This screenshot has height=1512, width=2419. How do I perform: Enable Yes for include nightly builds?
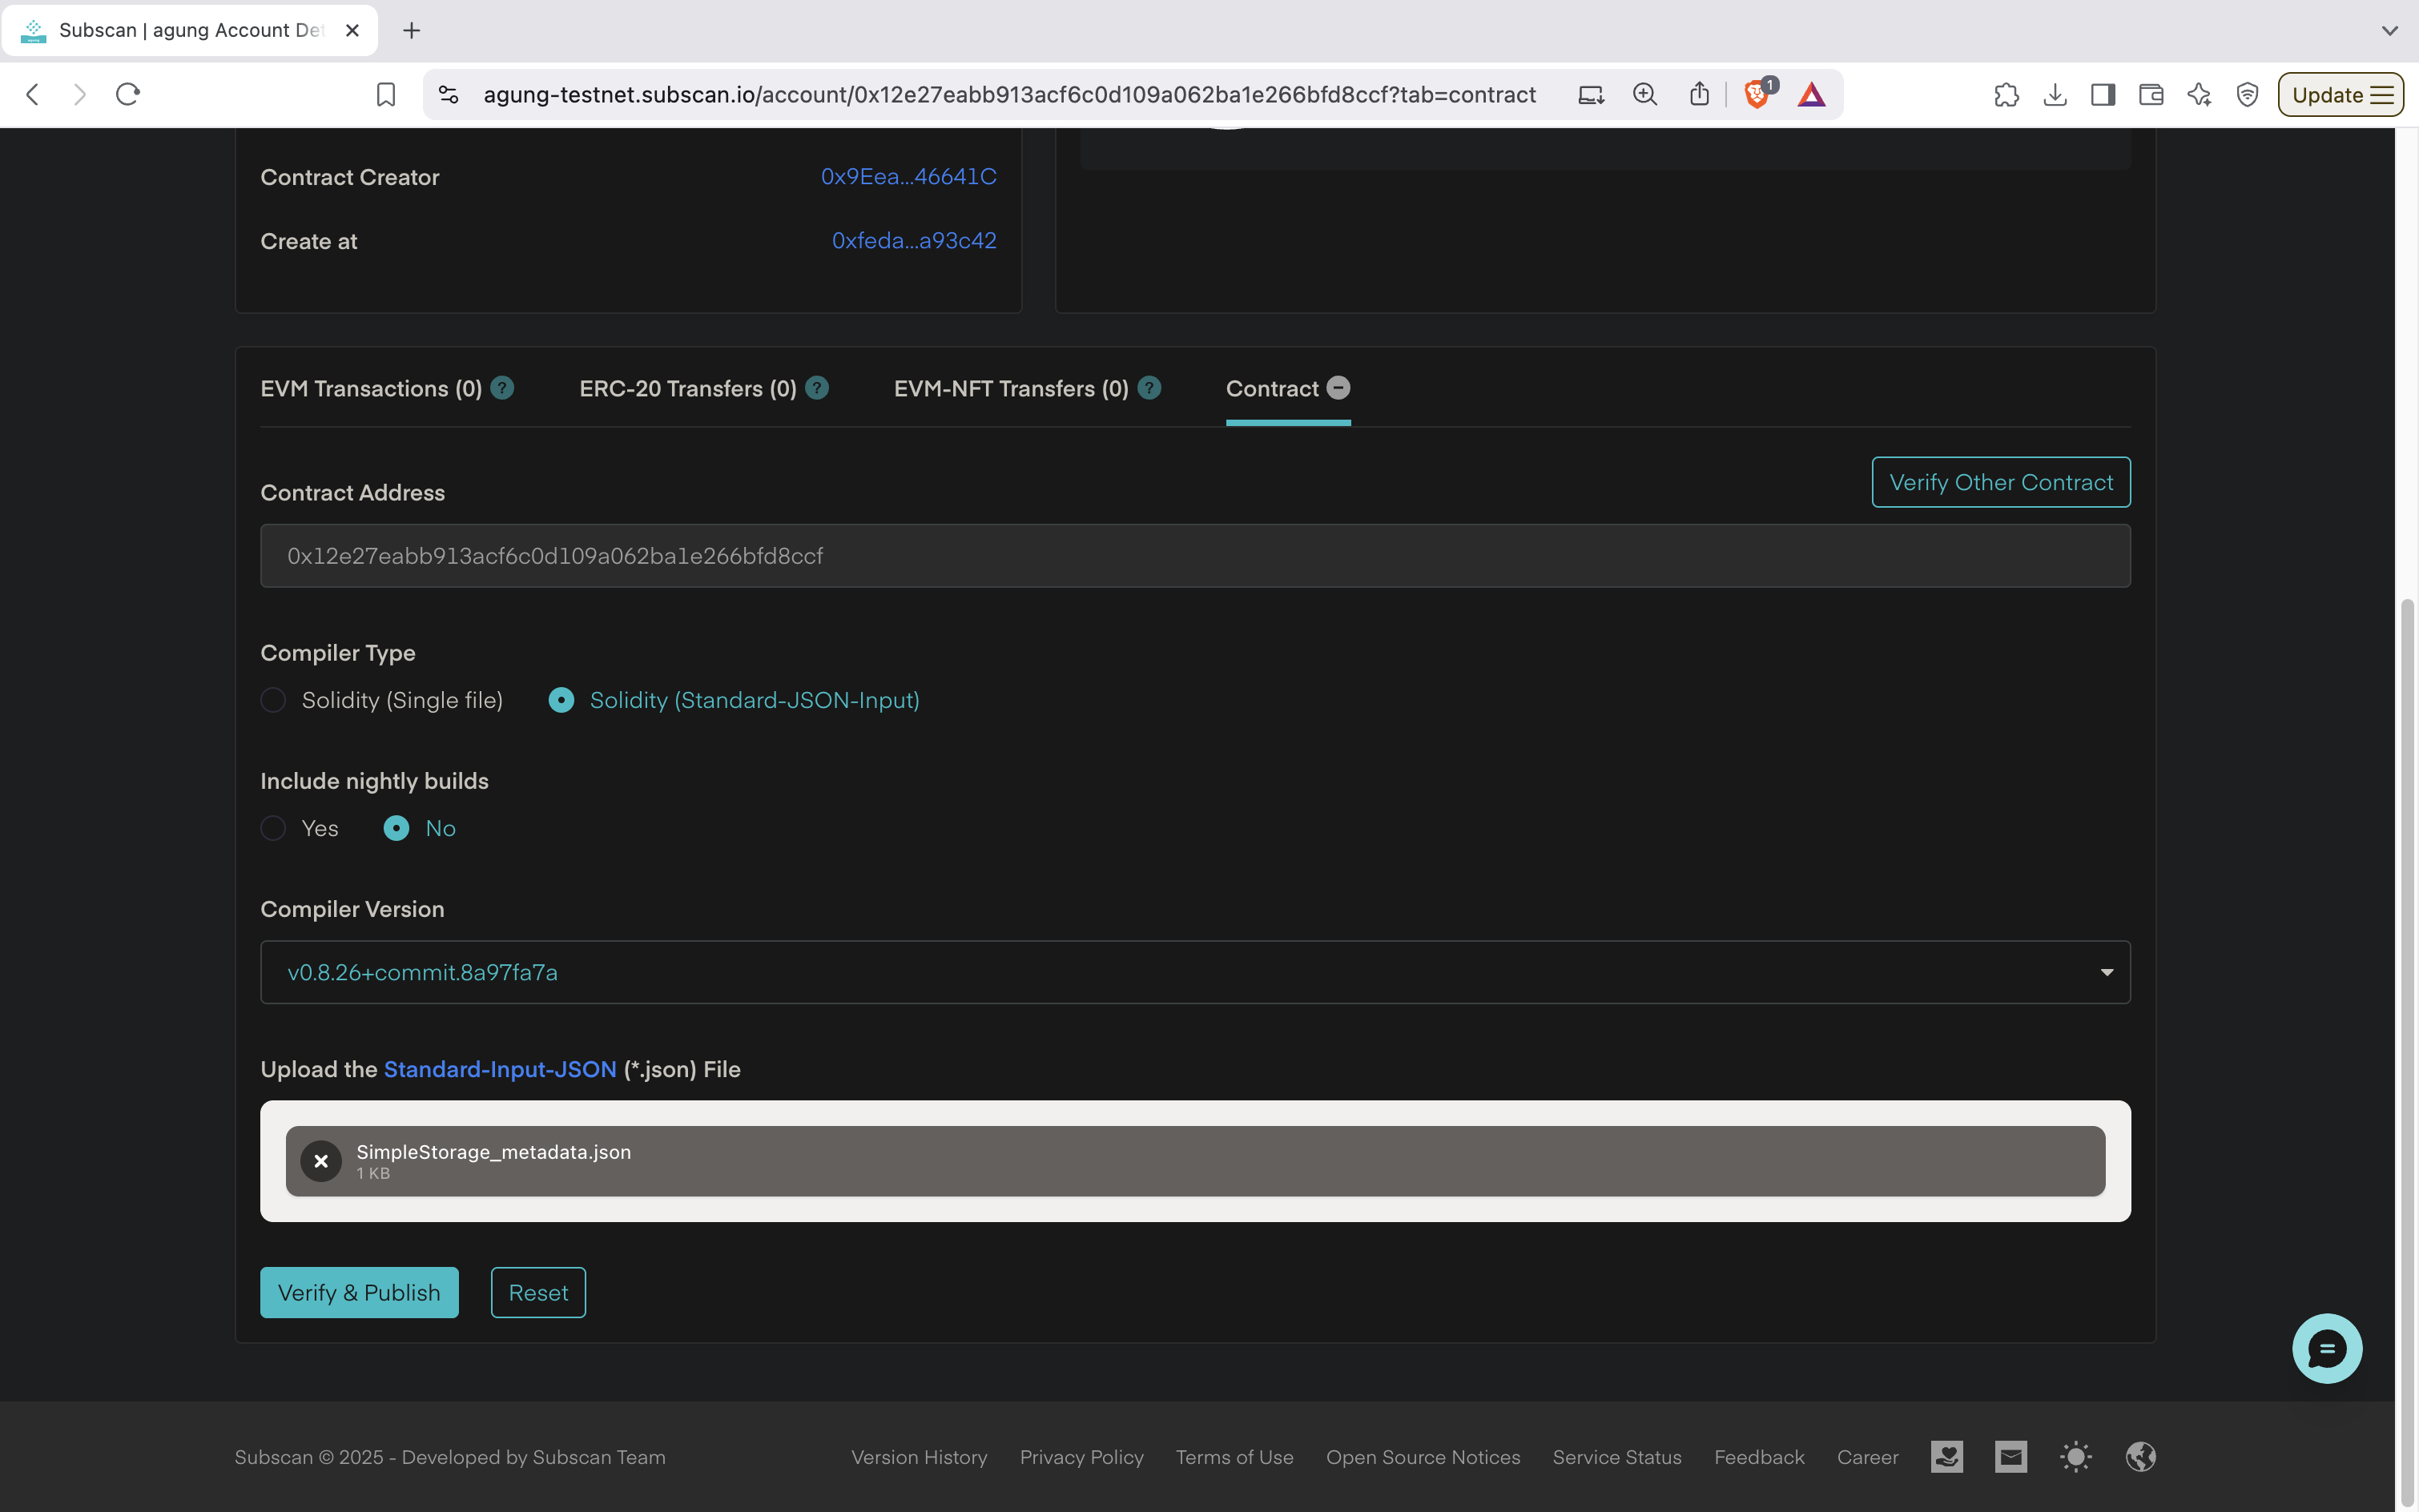[x=272, y=828]
